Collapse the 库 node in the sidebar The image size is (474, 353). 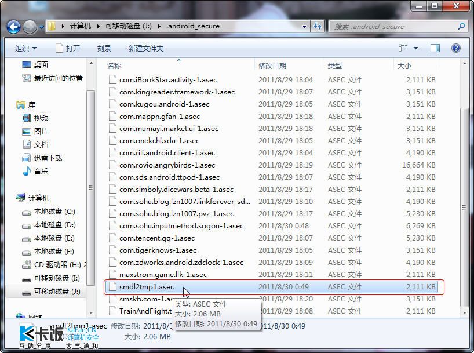[13, 104]
